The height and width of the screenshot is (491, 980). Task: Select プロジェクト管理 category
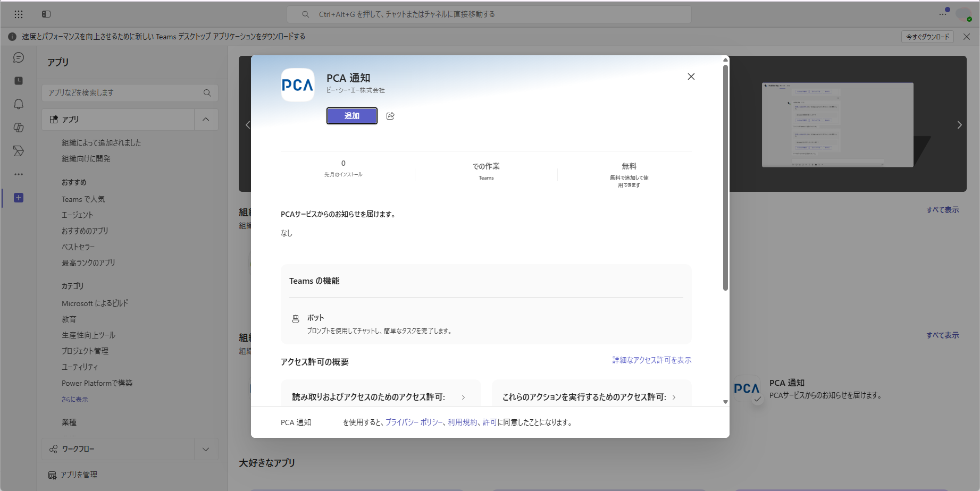85,351
